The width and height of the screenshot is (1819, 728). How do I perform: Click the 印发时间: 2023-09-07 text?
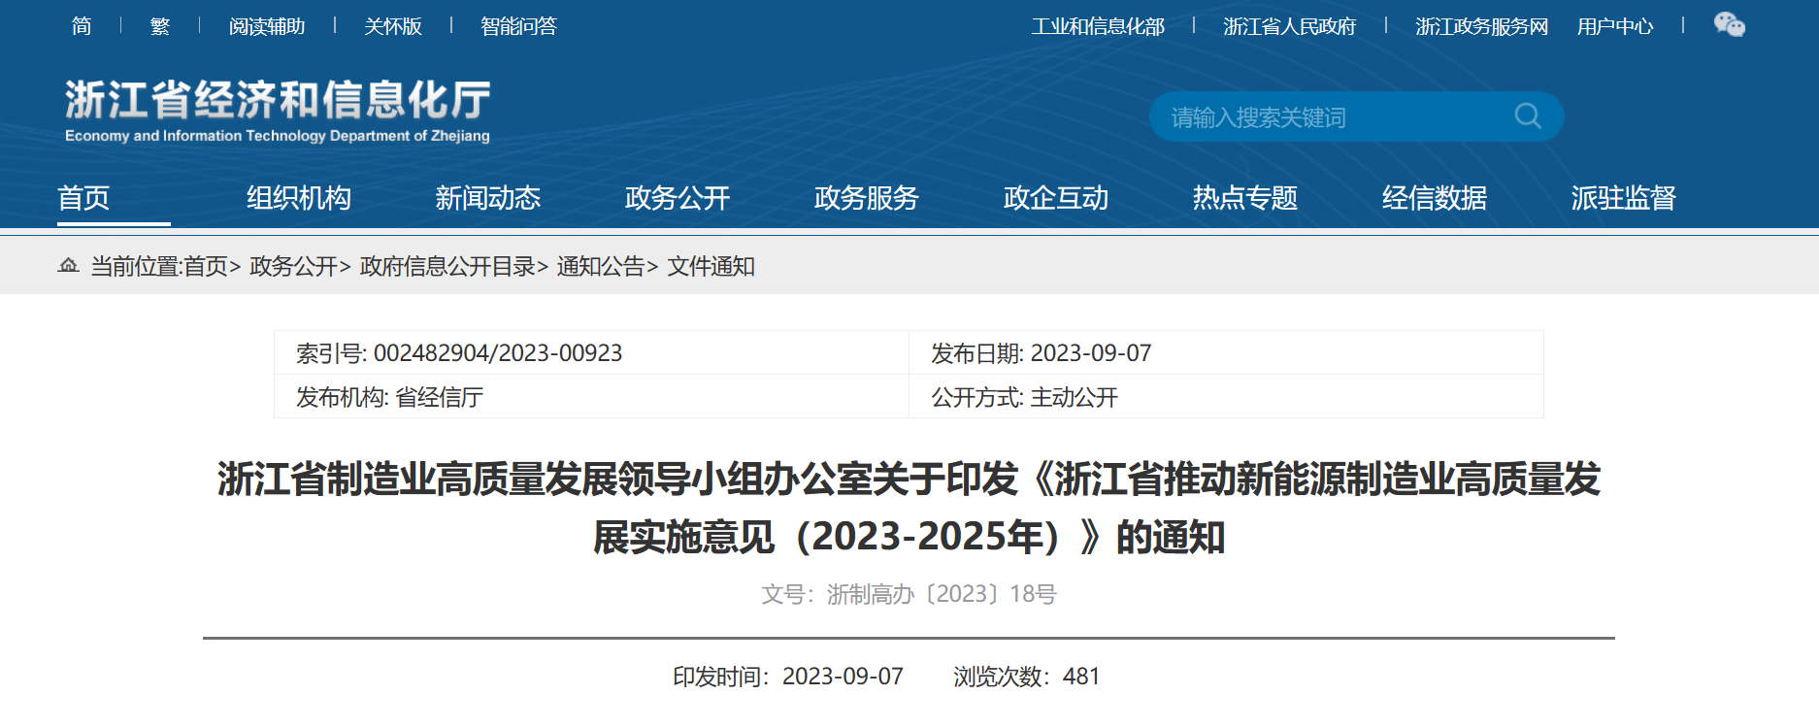[788, 677]
